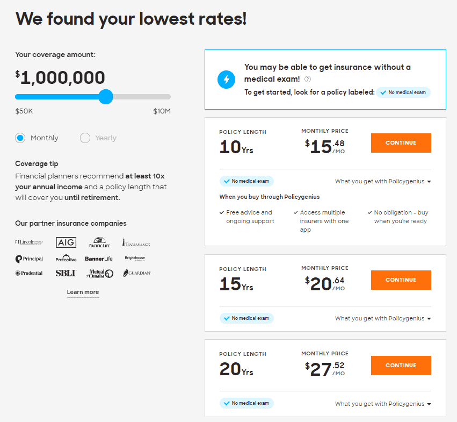
Task: Select the Guardian insurance logo
Action: [136, 273]
